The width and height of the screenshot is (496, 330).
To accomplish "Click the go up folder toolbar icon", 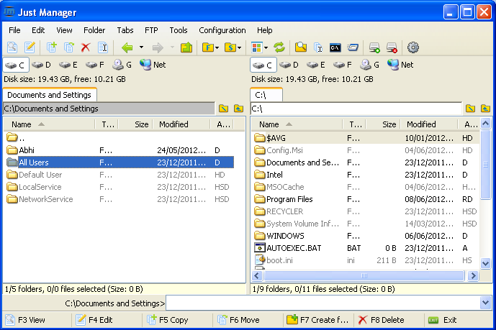I will point(186,47).
